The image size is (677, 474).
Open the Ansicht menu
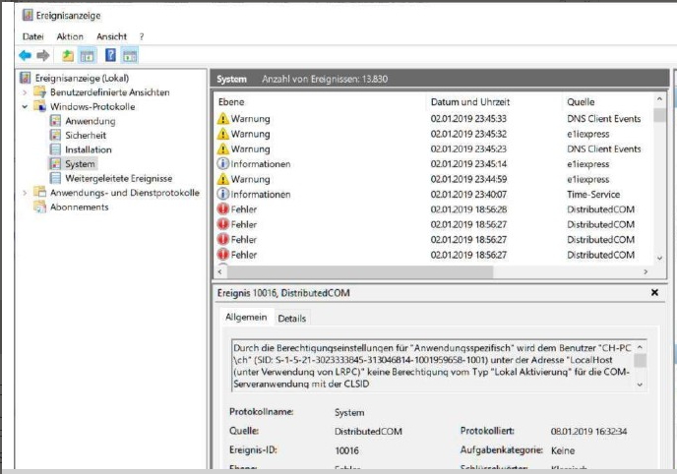pos(111,36)
